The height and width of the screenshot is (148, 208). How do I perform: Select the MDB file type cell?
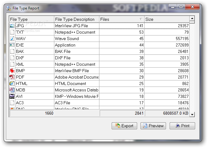pos(35,90)
